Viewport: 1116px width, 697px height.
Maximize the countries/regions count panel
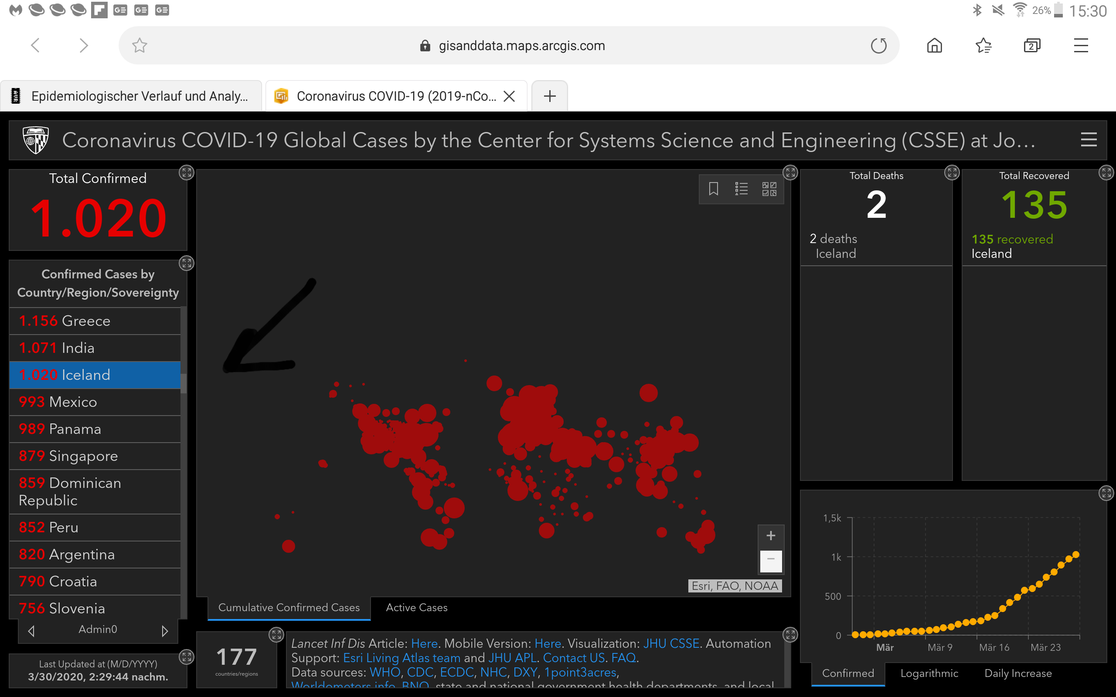click(x=276, y=635)
